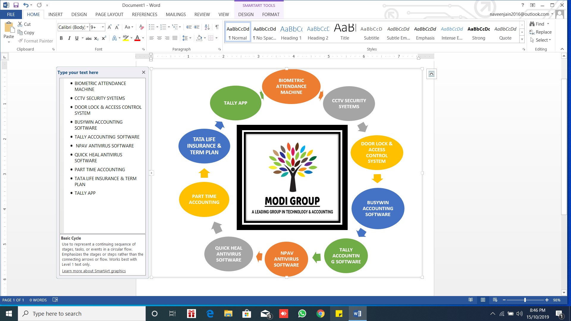Open Layout Options icon beside SmartArt
This screenshot has height=321, width=571.
click(432, 74)
